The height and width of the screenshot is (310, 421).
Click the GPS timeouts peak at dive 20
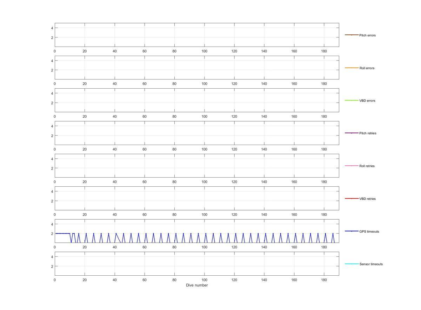(x=86, y=234)
